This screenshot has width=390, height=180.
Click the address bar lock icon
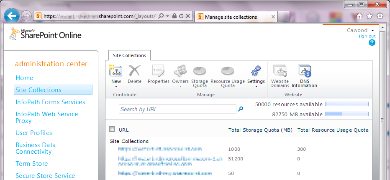(x=174, y=16)
